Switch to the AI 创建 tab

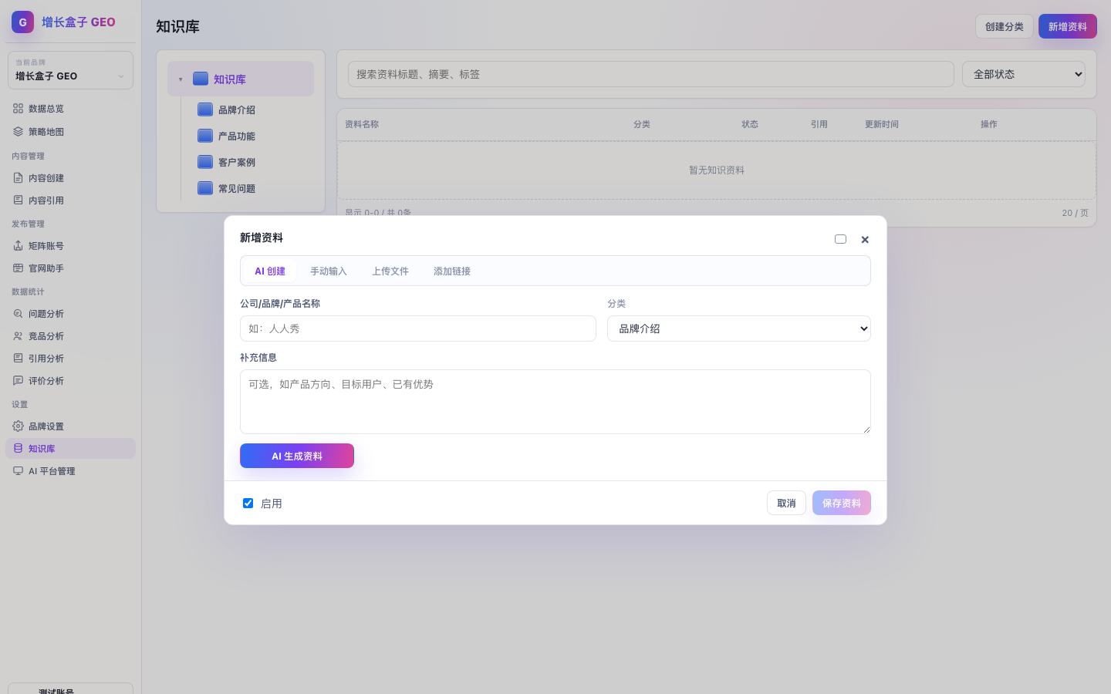point(270,271)
